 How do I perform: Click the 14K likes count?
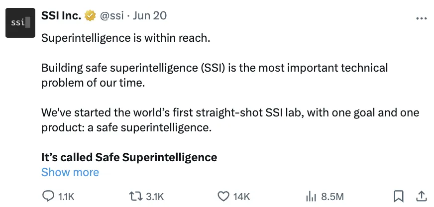[241, 197]
